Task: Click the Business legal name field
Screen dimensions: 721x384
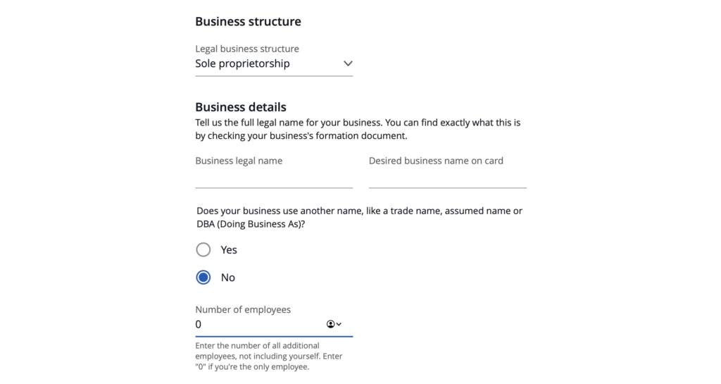Action: 274,179
